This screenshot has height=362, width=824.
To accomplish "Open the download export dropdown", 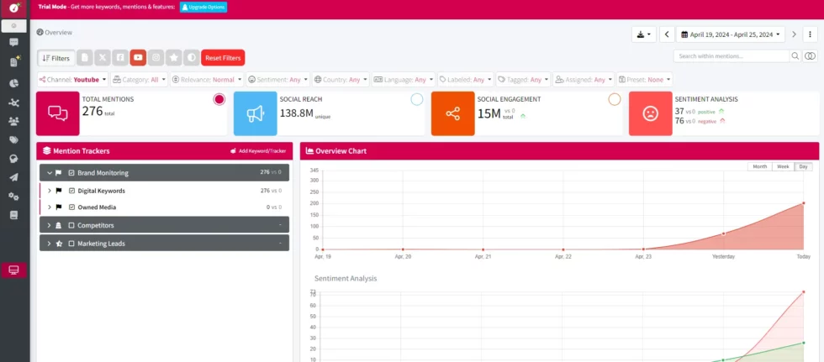I will coord(644,34).
